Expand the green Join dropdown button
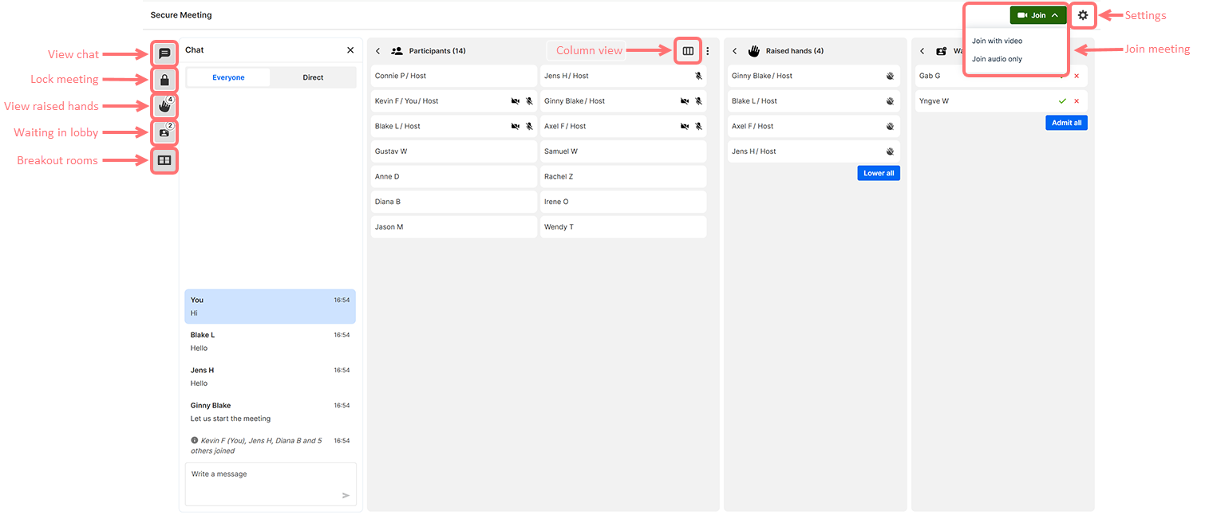This screenshot has height=519, width=1205. [x=1037, y=15]
